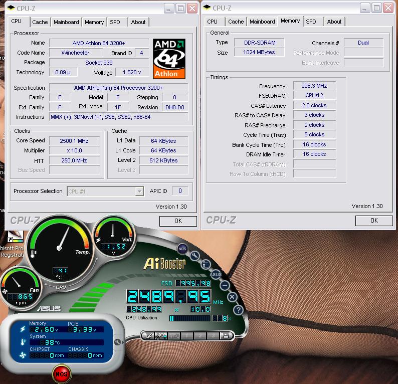Screen dimensions: 398x384
Task: Close AI Booster with the round X icon
Action: [x=232, y=297]
